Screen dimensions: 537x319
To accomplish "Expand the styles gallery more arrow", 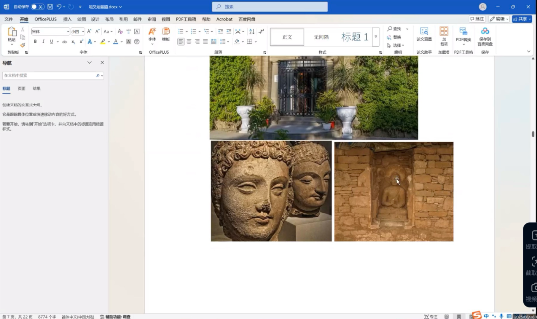I will 376,37.
